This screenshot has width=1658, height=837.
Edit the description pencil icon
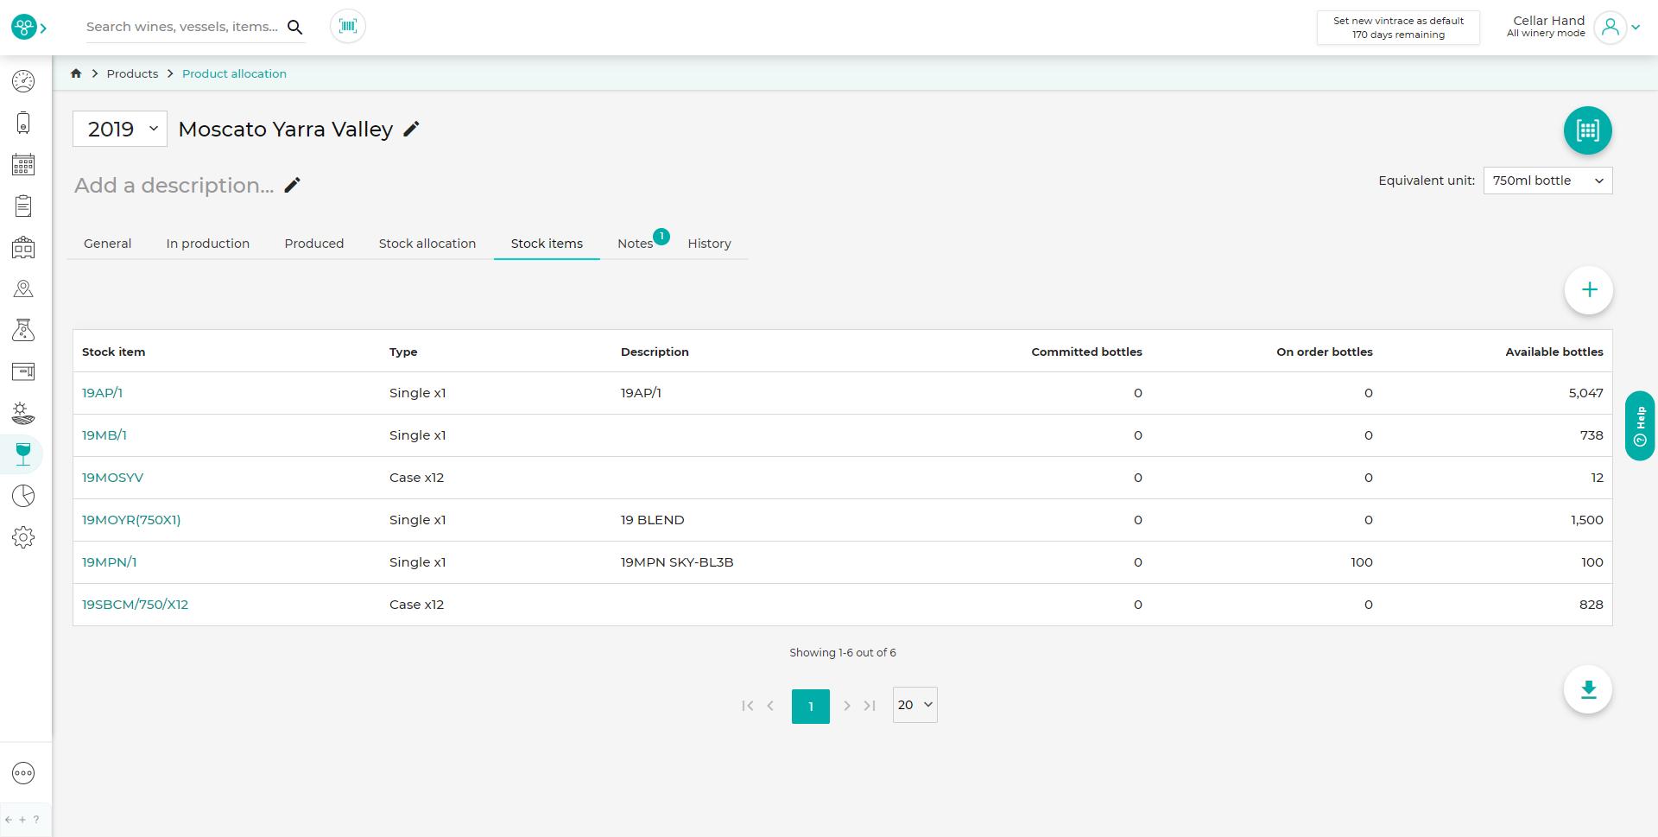(293, 185)
